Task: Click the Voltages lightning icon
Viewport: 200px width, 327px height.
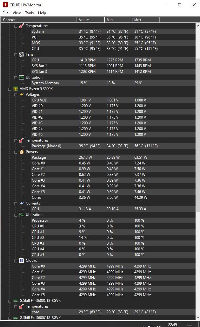Action: coord(22,94)
